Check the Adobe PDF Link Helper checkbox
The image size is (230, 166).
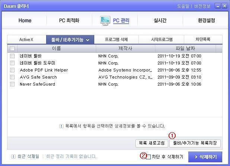[12, 70]
